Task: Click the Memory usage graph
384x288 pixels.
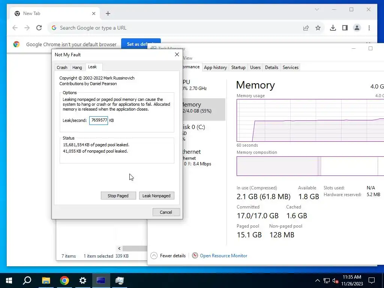Action: (310, 120)
